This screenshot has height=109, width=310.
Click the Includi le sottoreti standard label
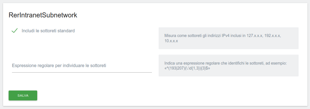[48, 31]
